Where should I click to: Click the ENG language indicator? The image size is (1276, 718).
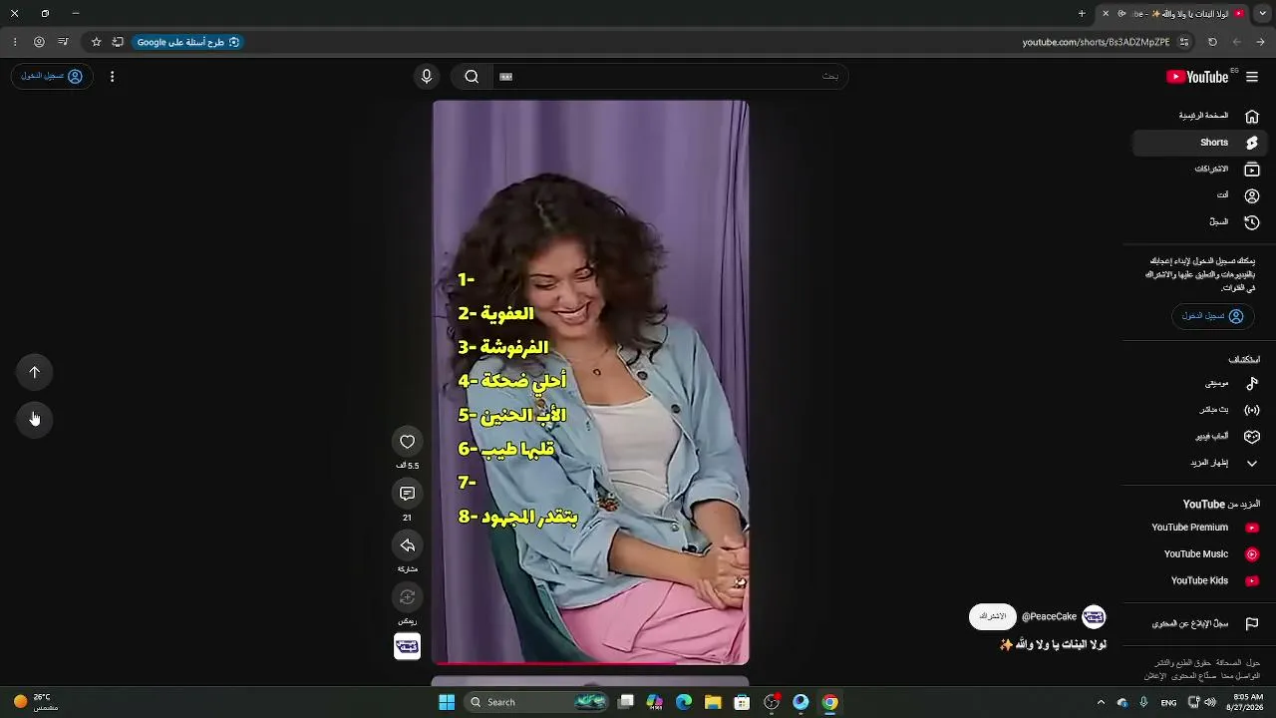pyautogui.click(x=1168, y=702)
